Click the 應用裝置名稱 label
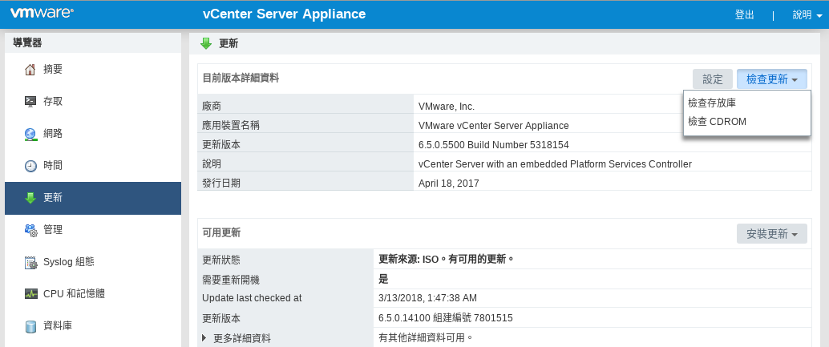This screenshot has width=829, height=347. point(231,126)
